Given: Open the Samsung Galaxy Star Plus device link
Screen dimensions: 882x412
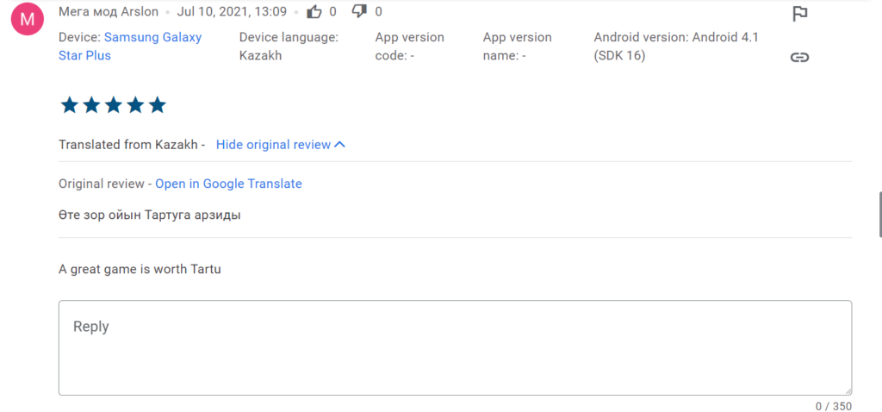Looking at the screenshot, I should 152,38.
